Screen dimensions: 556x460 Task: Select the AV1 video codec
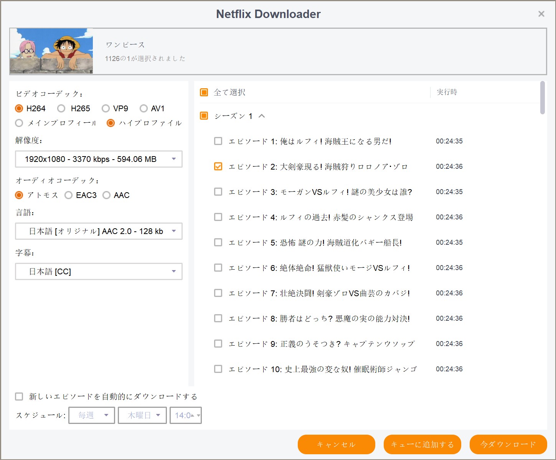point(144,109)
